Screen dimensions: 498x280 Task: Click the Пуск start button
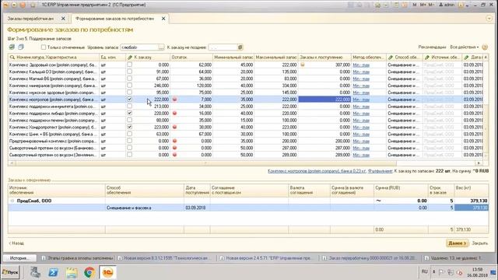[10, 272]
